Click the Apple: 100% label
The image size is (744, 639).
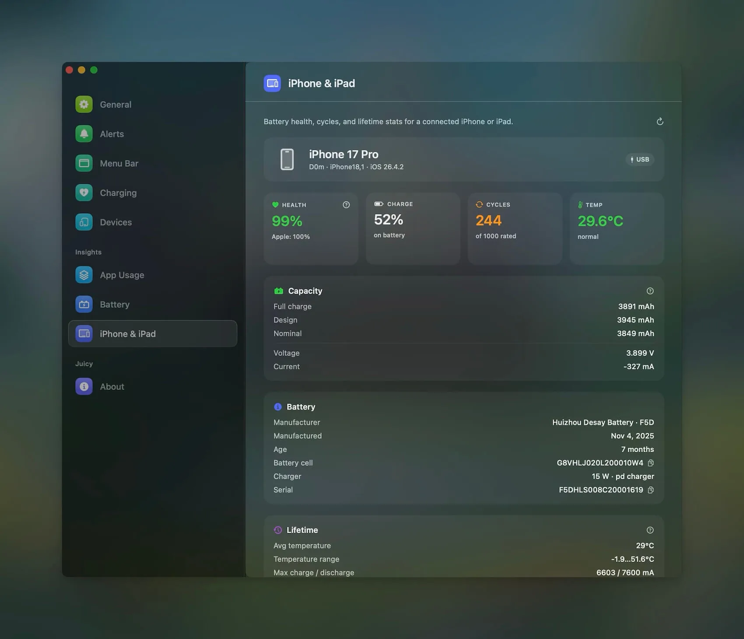[291, 237]
